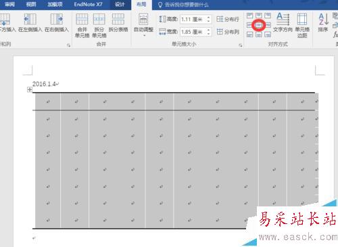338x247 pixels.
Task: Open the EndNote X7 tab
Action: click(88, 4)
